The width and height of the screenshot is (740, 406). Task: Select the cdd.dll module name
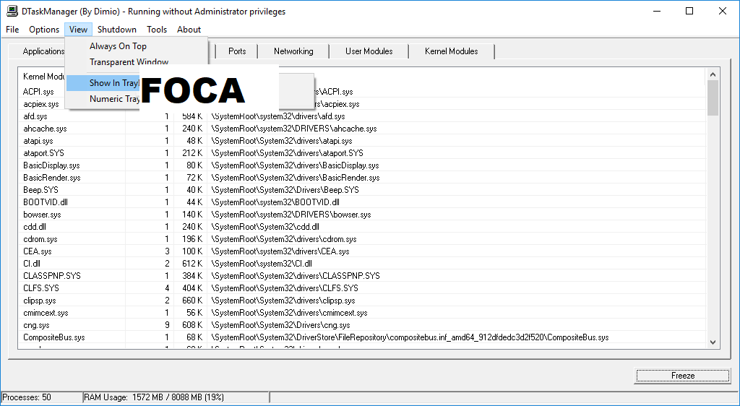tap(35, 226)
